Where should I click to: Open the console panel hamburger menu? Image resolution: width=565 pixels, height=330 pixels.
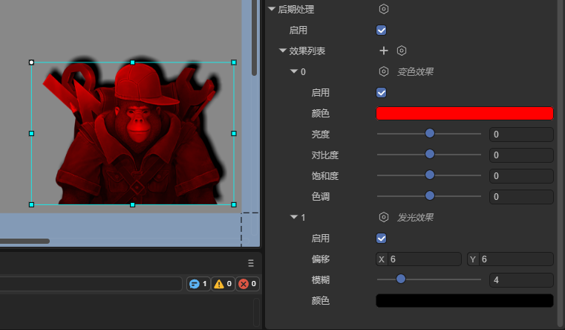251,263
